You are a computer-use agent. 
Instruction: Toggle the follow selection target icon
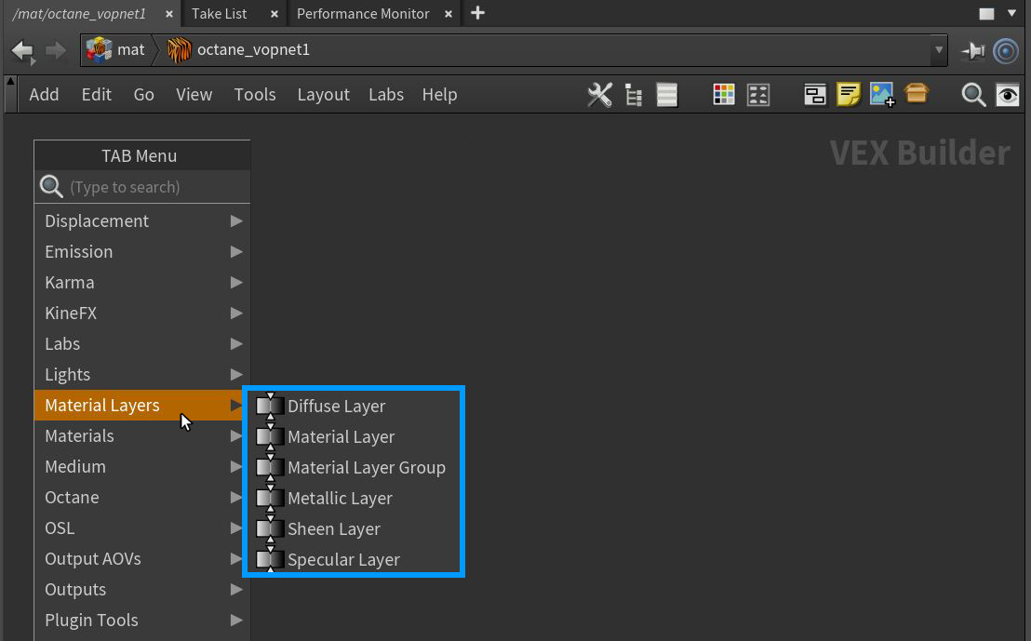pos(1006,50)
